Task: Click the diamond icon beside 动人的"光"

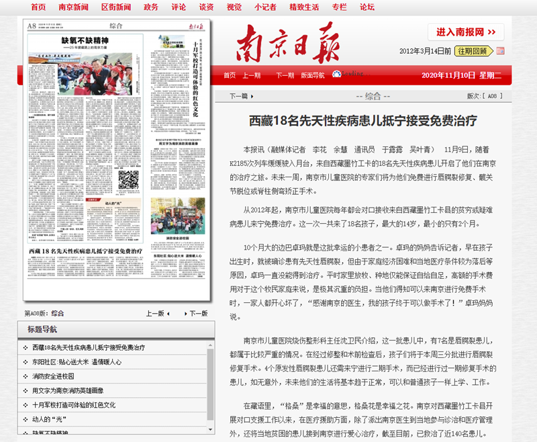Action: [25, 418]
